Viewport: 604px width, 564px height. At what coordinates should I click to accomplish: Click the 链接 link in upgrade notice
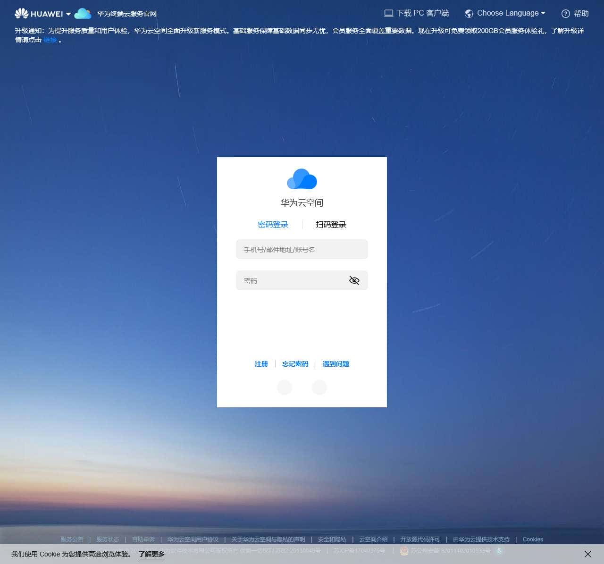[x=50, y=40]
